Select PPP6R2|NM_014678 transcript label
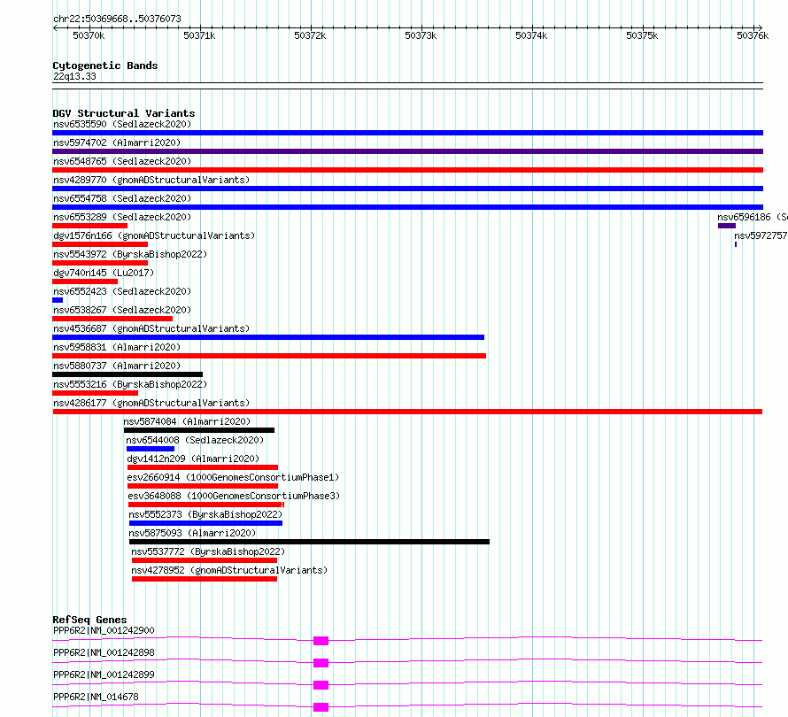788x717 pixels. pyautogui.click(x=96, y=697)
